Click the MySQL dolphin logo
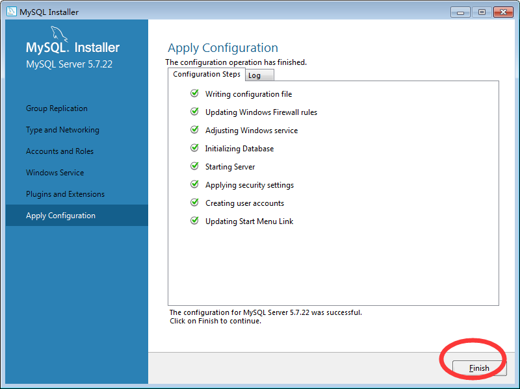This screenshot has height=389, width=520. click(58, 34)
